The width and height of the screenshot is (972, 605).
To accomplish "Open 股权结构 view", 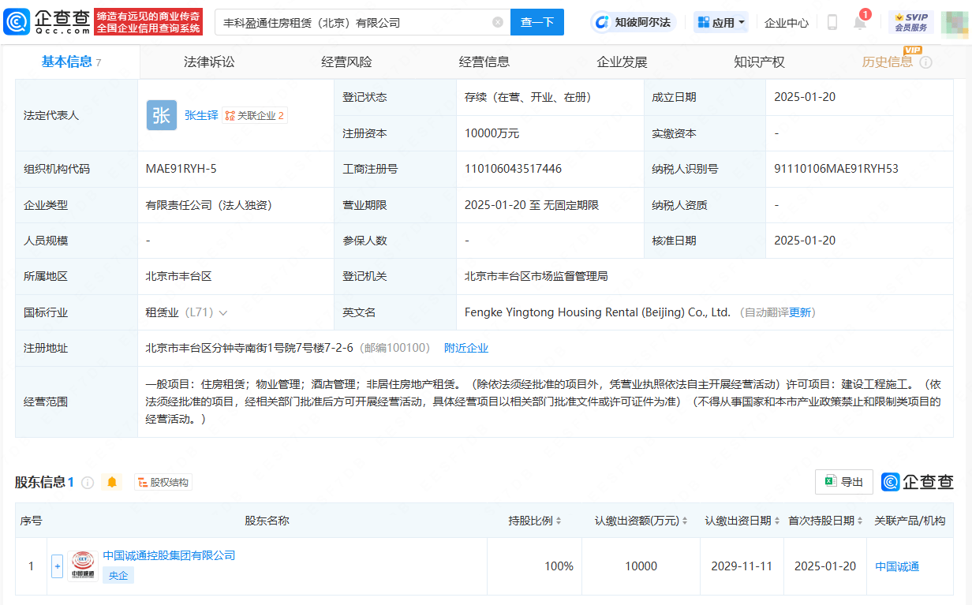I will coord(163,482).
